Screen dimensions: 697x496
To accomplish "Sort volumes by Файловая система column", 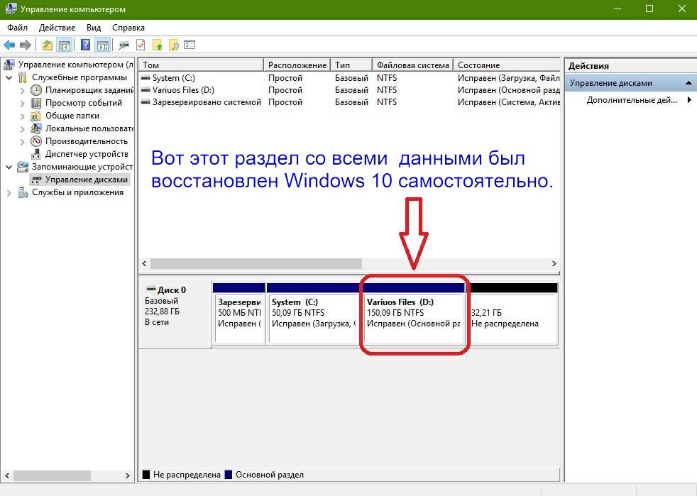I will click(412, 65).
